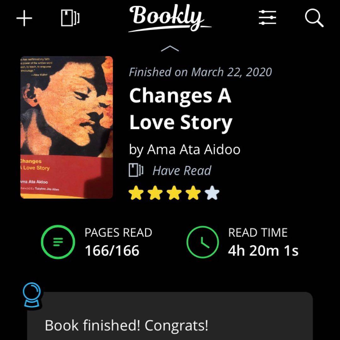Tap the green pages read circle icon
Image resolution: width=340 pixels, height=340 pixels.
point(58,242)
